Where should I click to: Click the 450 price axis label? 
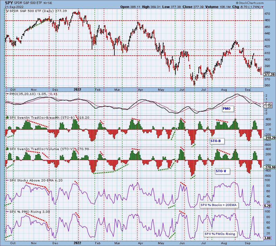coord(267,27)
